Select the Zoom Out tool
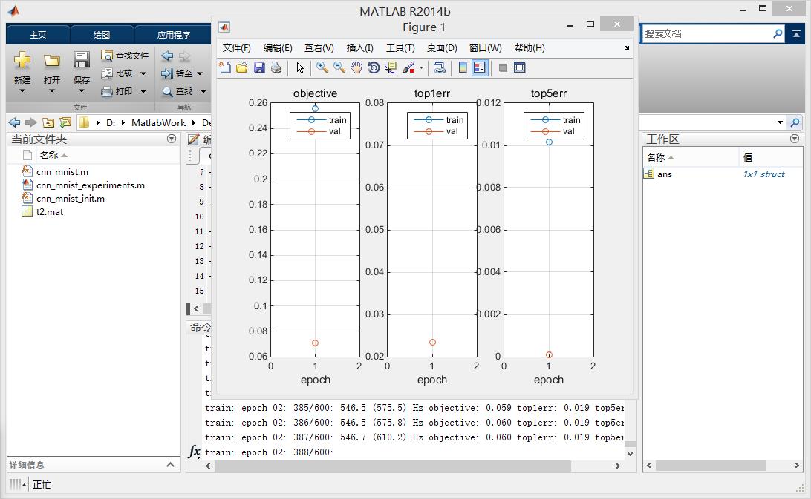 (x=339, y=67)
